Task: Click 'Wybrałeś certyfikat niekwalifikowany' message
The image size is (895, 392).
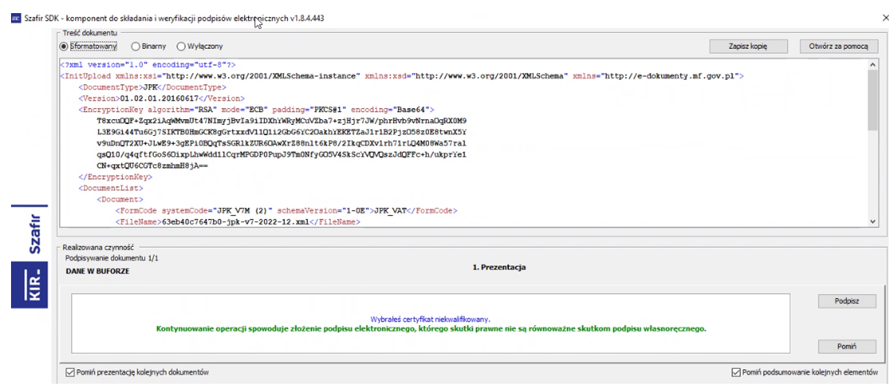Action: 430,319
